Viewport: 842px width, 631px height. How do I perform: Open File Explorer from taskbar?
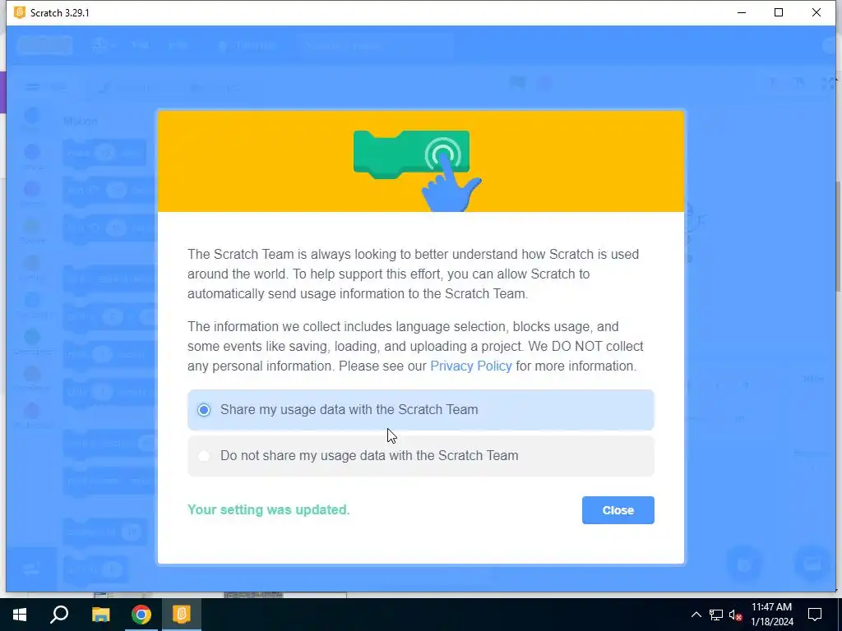click(x=100, y=615)
